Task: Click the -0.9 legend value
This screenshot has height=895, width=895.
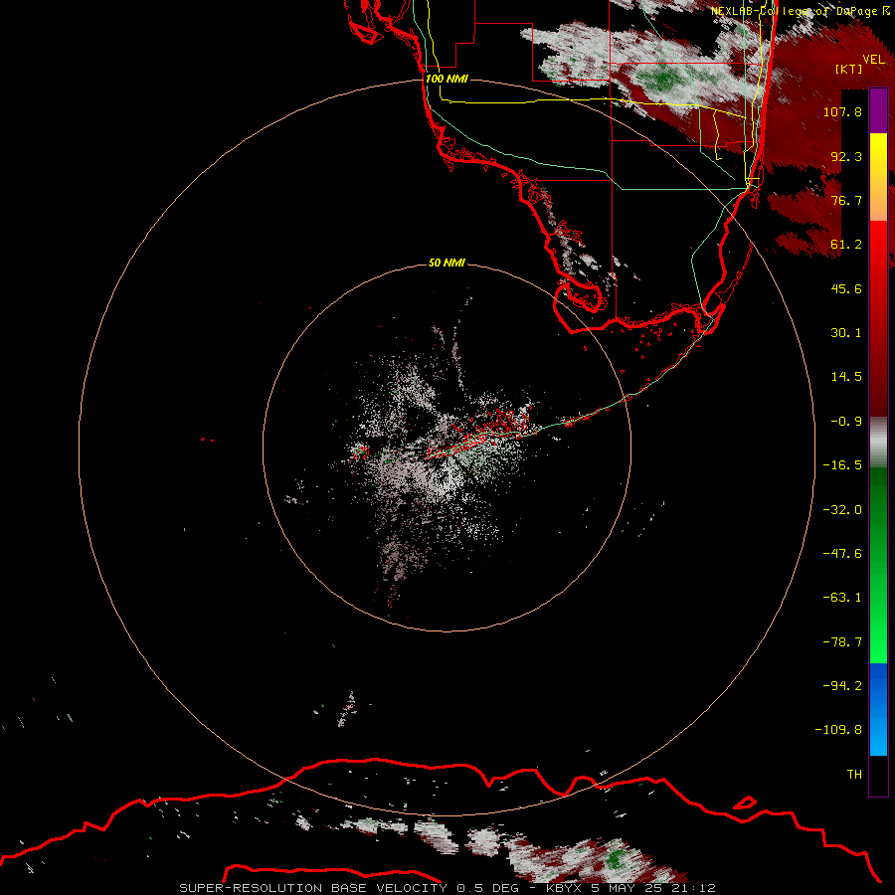Action: click(846, 422)
